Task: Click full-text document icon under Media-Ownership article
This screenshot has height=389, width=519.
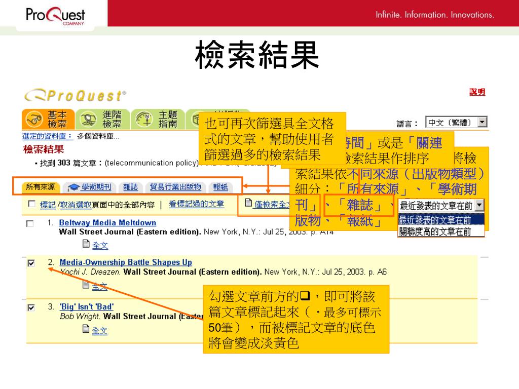Action: 86,285
